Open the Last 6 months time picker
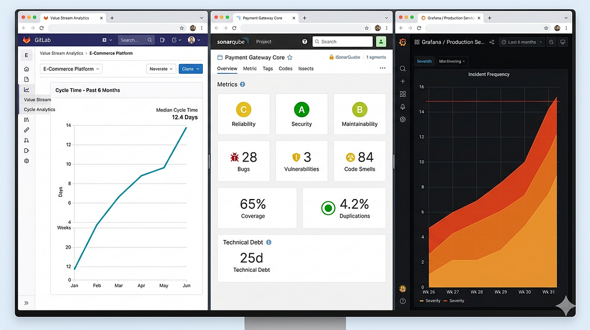The height and width of the screenshot is (330, 590). click(522, 42)
